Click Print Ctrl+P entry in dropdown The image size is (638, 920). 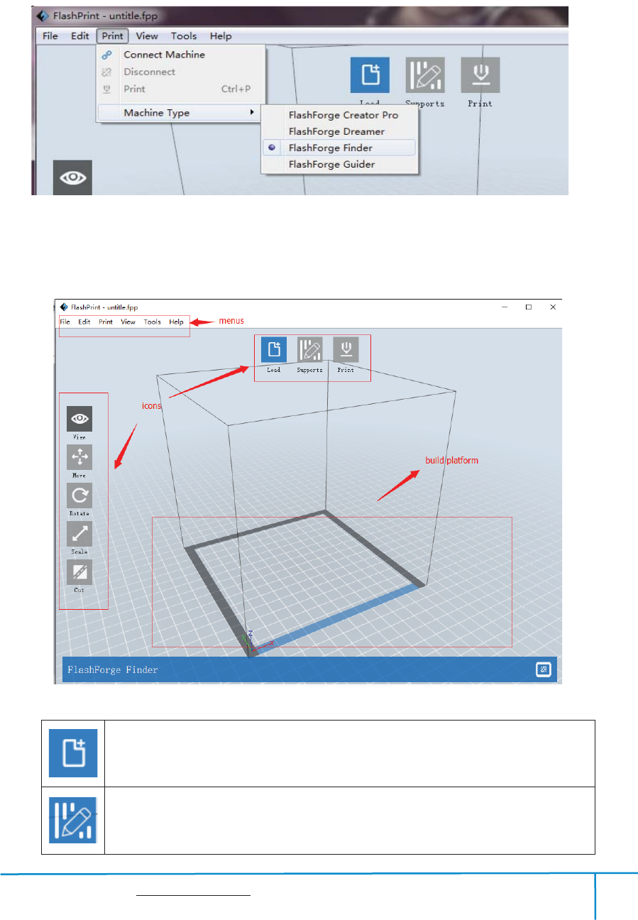180,89
